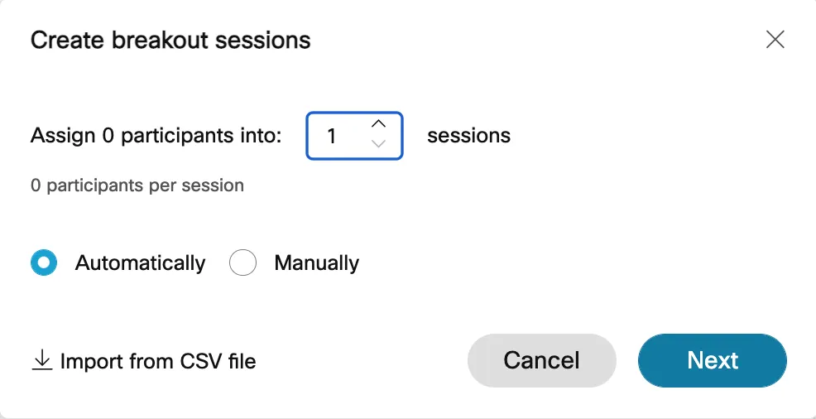This screenshot has width=816, height=419.
Task: Click the Create breakout sessions title
Action: (170, 40)
